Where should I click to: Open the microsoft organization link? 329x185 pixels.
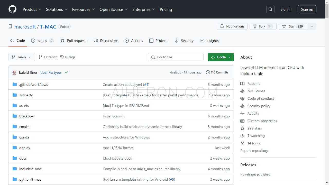25,27
